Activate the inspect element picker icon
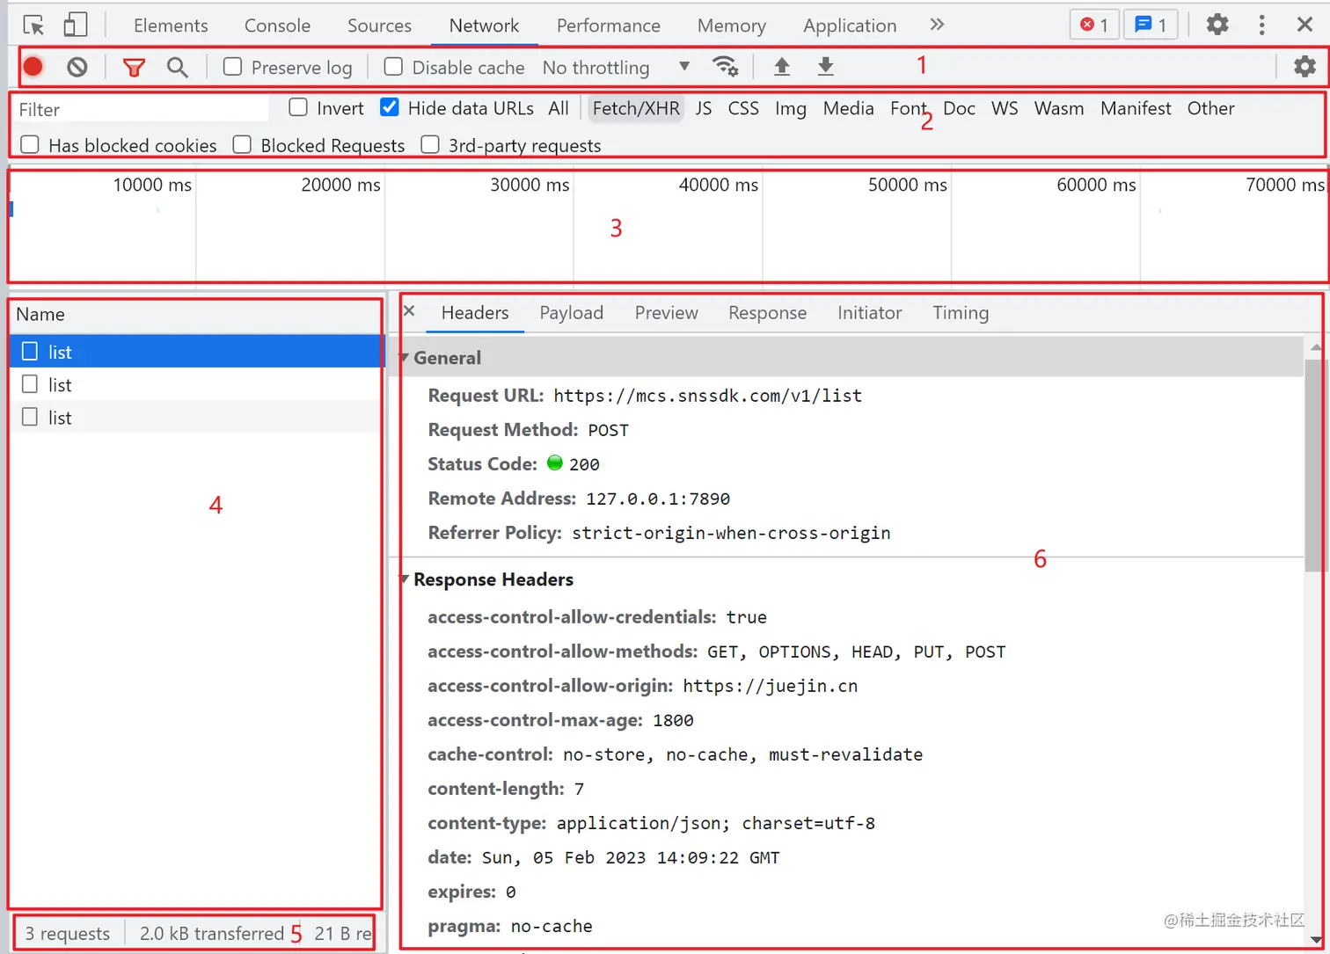The width and height of the screenshot is (1330, 954). pyautogui.click(x=34, y=25)
